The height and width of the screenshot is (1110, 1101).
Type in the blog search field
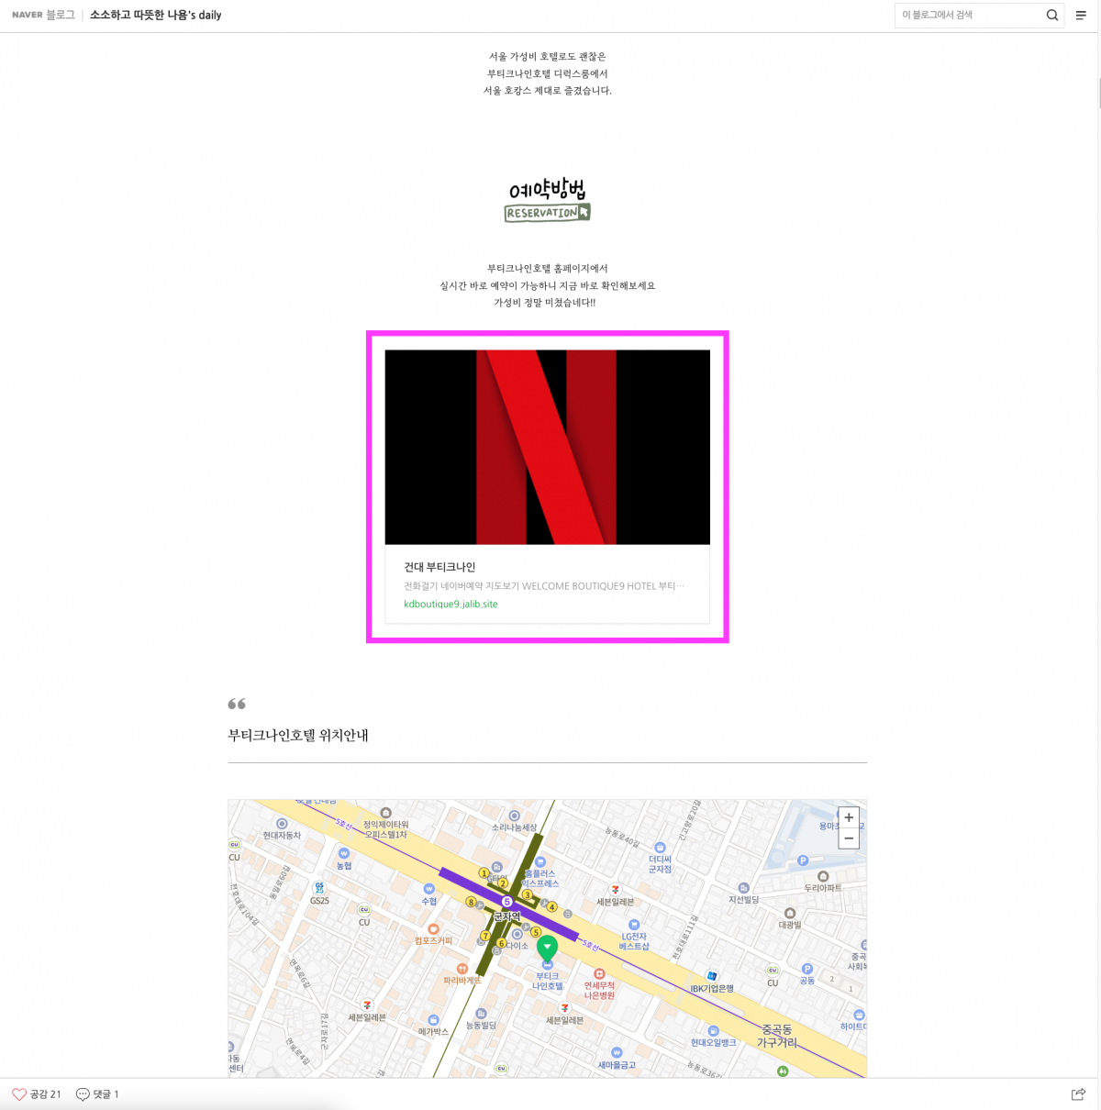(968, 16)
